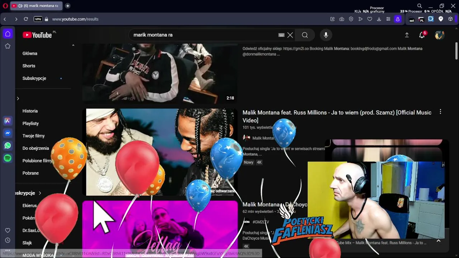
Task: Open WhatsApp in Opera sidebar
Action: click(x=8, y=145)
